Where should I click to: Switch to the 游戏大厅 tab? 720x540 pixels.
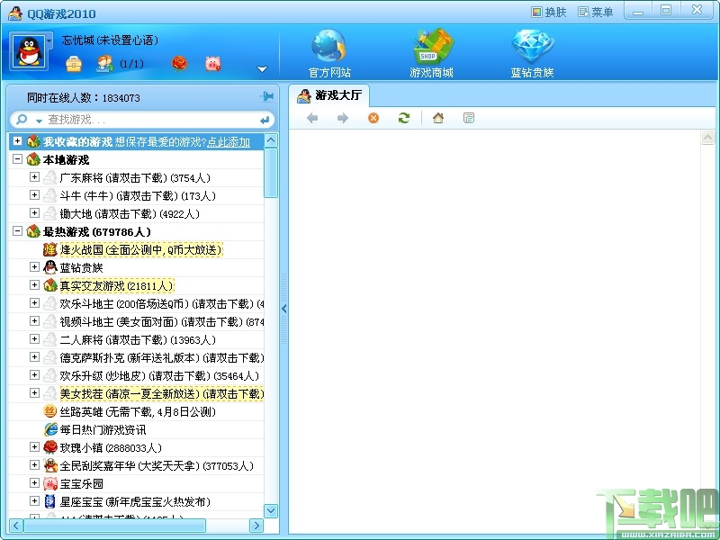(x=329, y=95)
